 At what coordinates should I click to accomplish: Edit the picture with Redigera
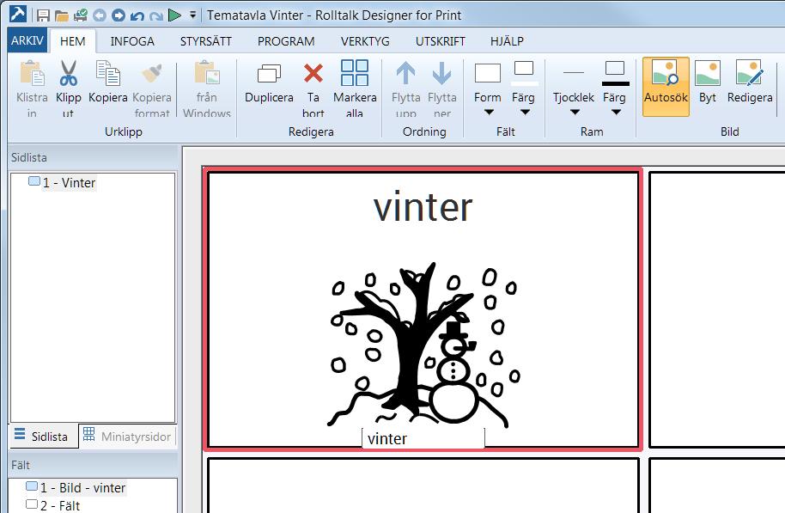pos(750,82)
